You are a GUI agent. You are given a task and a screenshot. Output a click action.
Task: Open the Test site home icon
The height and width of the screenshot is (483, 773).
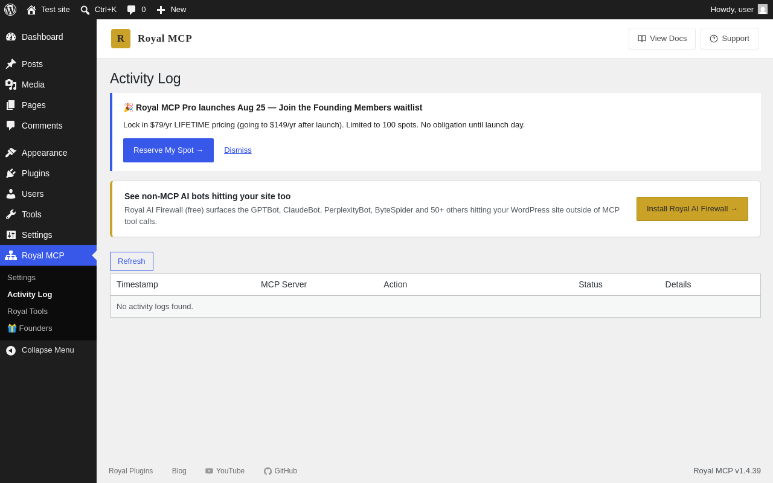[x=31, y=10]
